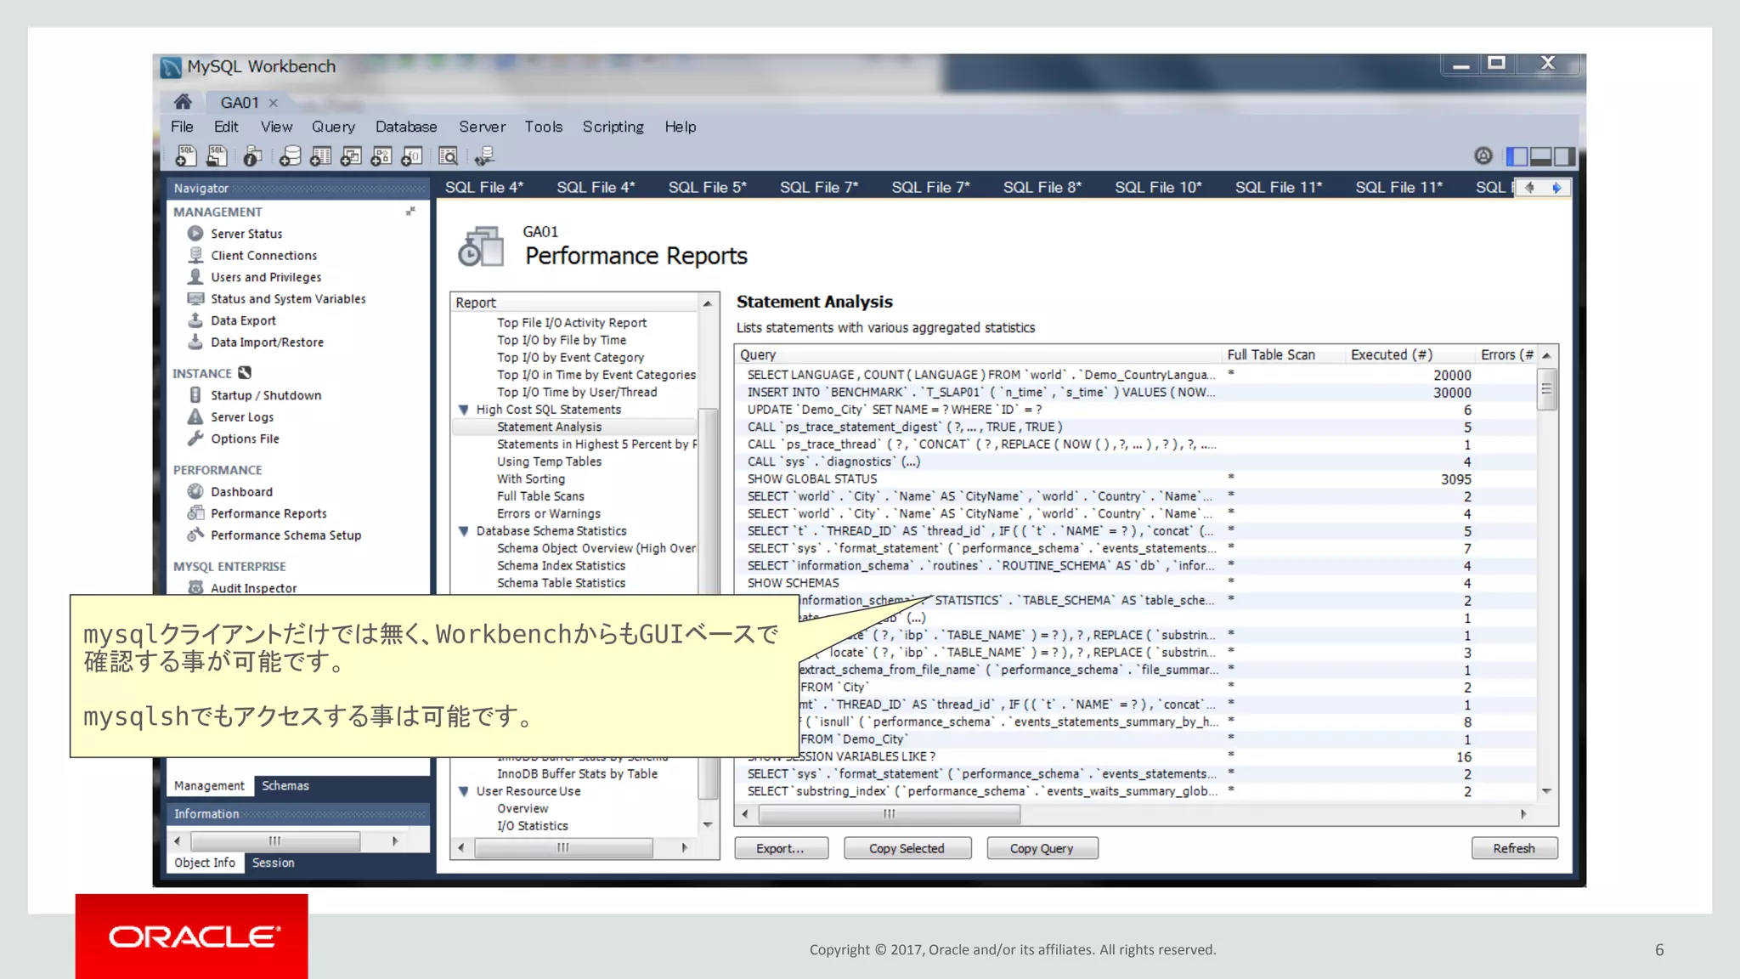Open the Server menu

[x=483, y=127]
